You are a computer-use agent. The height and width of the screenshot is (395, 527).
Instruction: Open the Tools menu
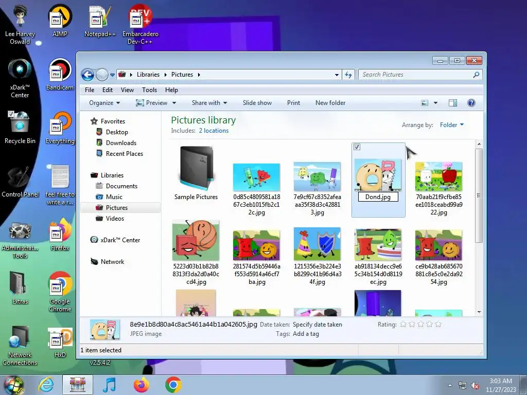click(149, 90)
